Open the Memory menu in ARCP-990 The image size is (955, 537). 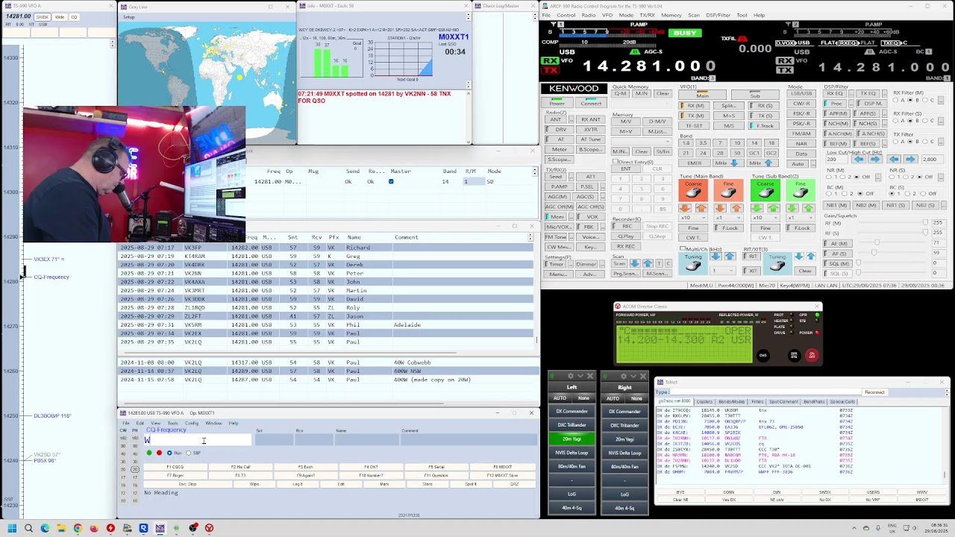671,15
